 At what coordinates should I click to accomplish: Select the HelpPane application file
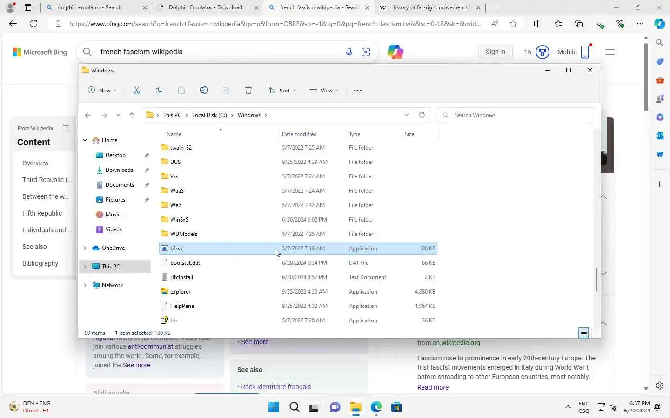[x=298, y=306]
